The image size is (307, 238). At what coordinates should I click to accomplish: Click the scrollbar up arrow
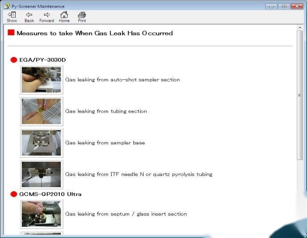(x=300, y=28)
